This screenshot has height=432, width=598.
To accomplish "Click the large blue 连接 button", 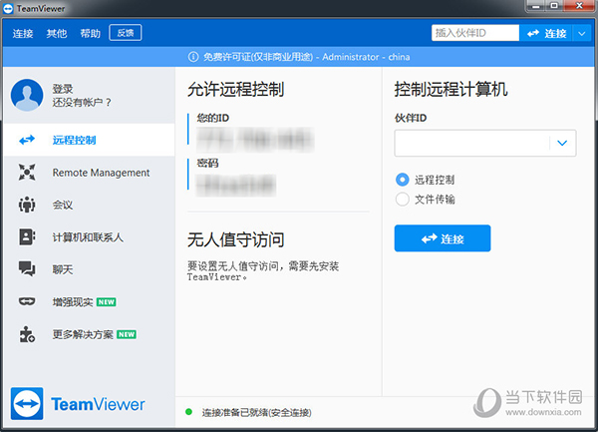I will (x=443, y=238).
